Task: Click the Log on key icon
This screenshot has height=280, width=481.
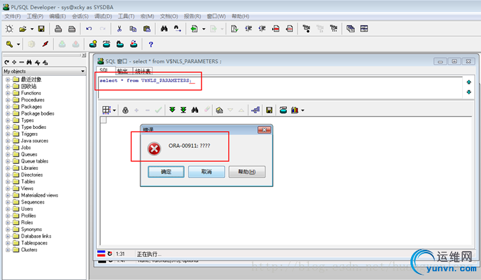Action: pyautogui.click(x=9, y=44)
